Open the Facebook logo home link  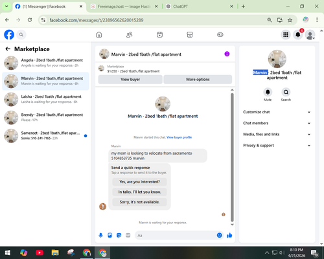click(x=9, y=34)
